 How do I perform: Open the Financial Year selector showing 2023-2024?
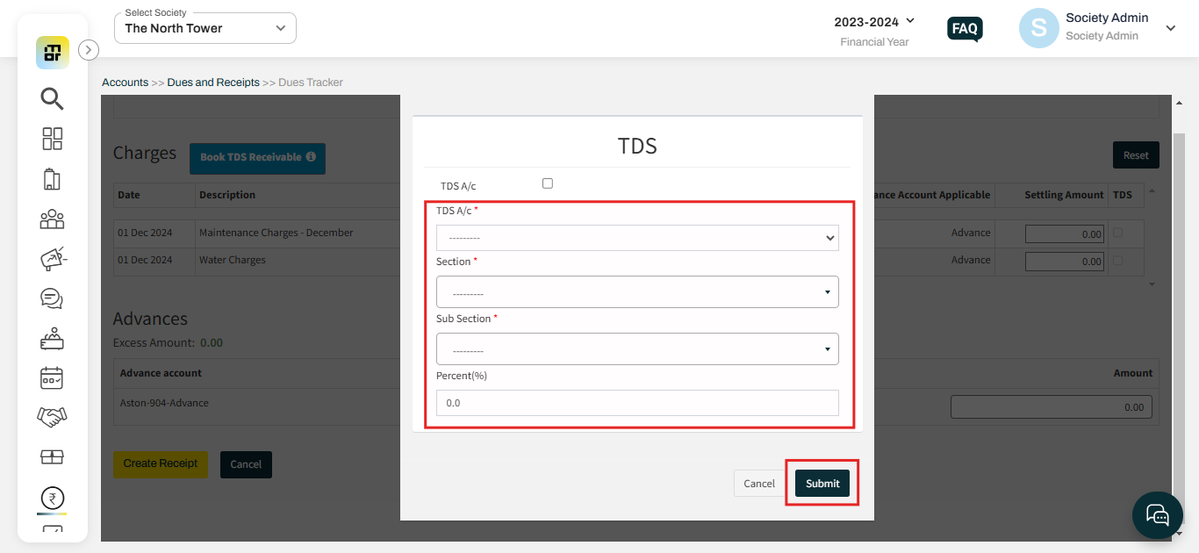[875, 21]
